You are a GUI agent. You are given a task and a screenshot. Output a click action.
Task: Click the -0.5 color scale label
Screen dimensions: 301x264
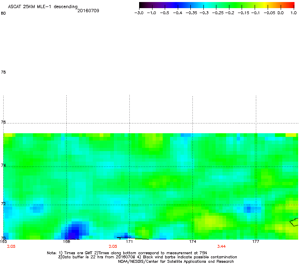click(164, 13)
